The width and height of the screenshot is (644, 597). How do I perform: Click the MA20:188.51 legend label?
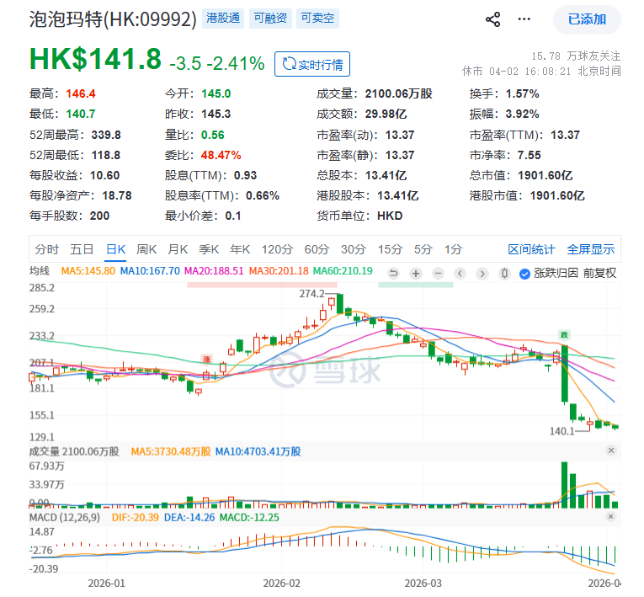click(214, 271)
